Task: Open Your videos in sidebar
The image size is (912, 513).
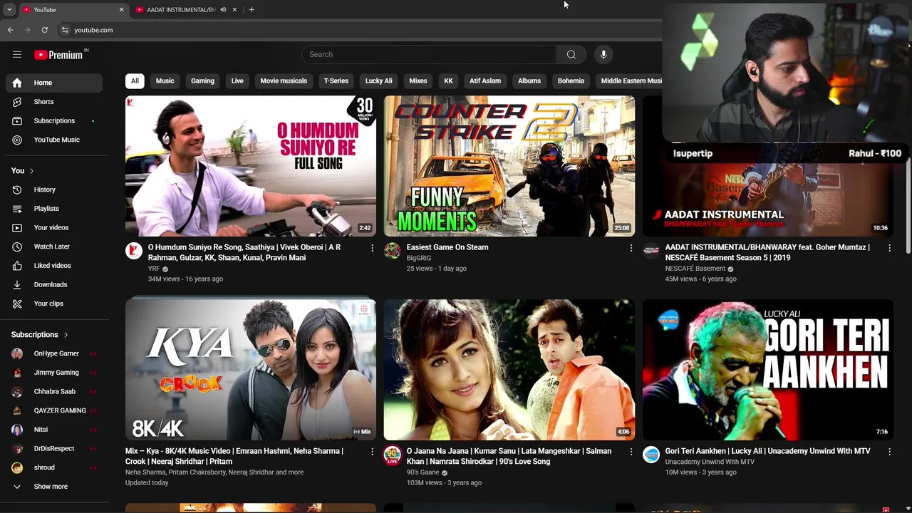Action: (54, 227)
